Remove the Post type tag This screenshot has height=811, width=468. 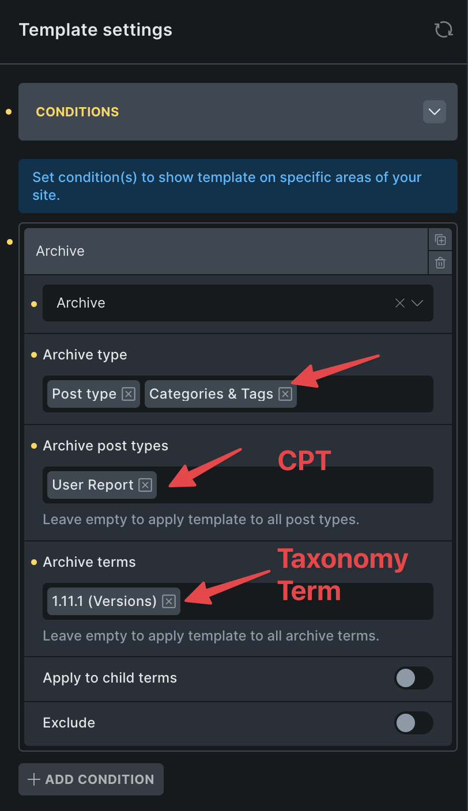129,394
